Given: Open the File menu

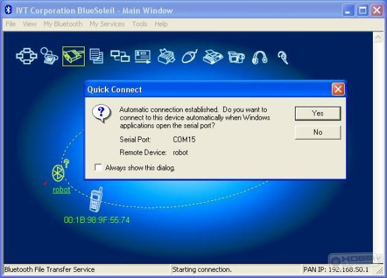Looking at the screenshot, I should (10, 24).
